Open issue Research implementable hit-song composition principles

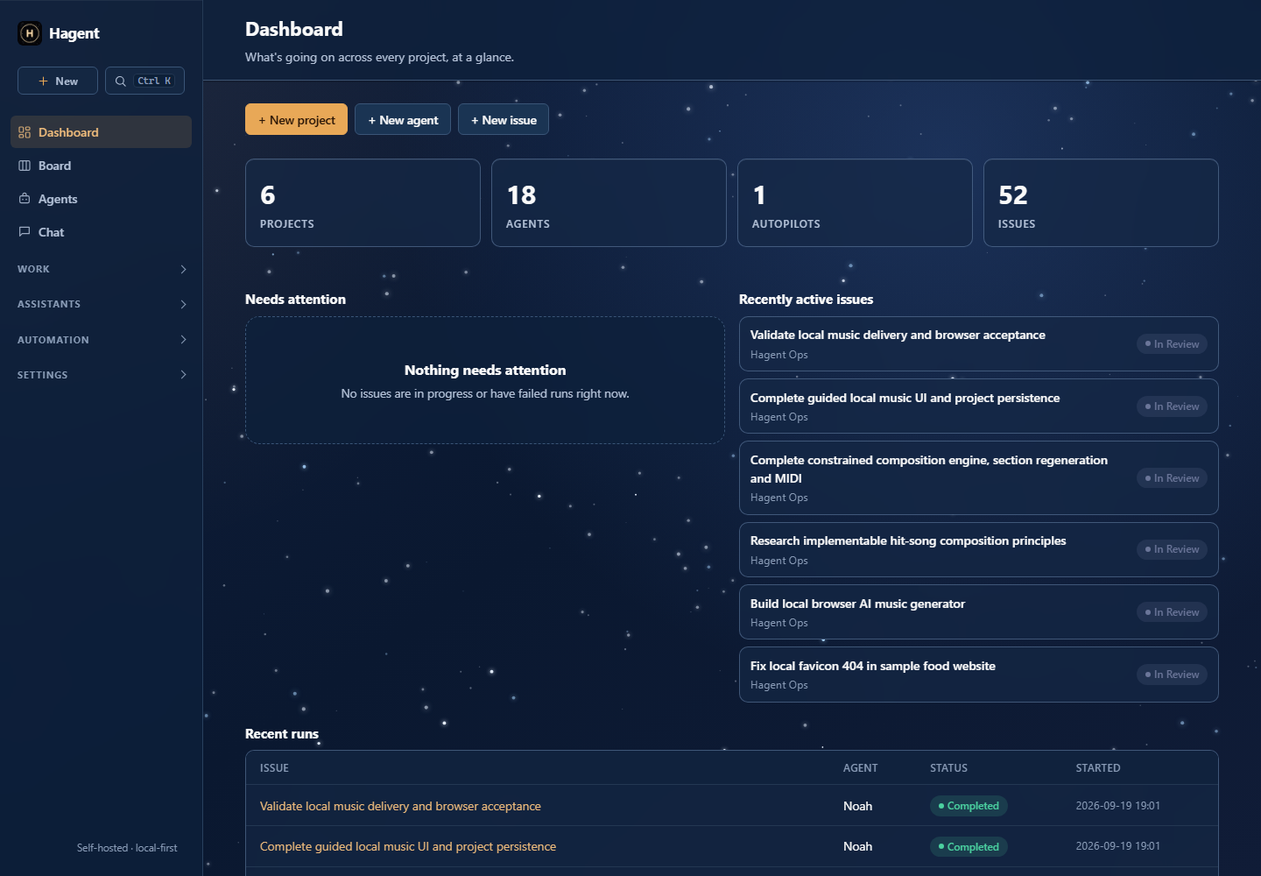978,549
